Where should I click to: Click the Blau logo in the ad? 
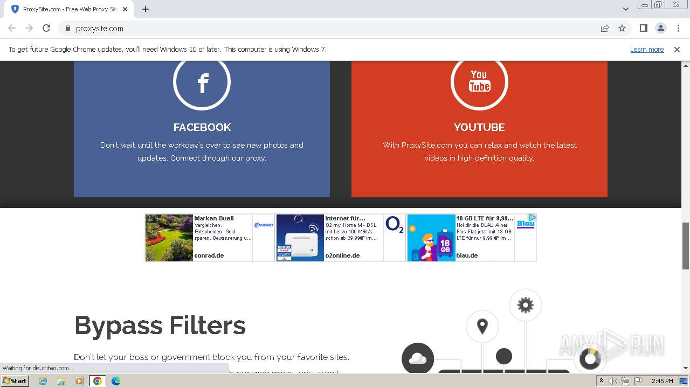pos(526,224)
